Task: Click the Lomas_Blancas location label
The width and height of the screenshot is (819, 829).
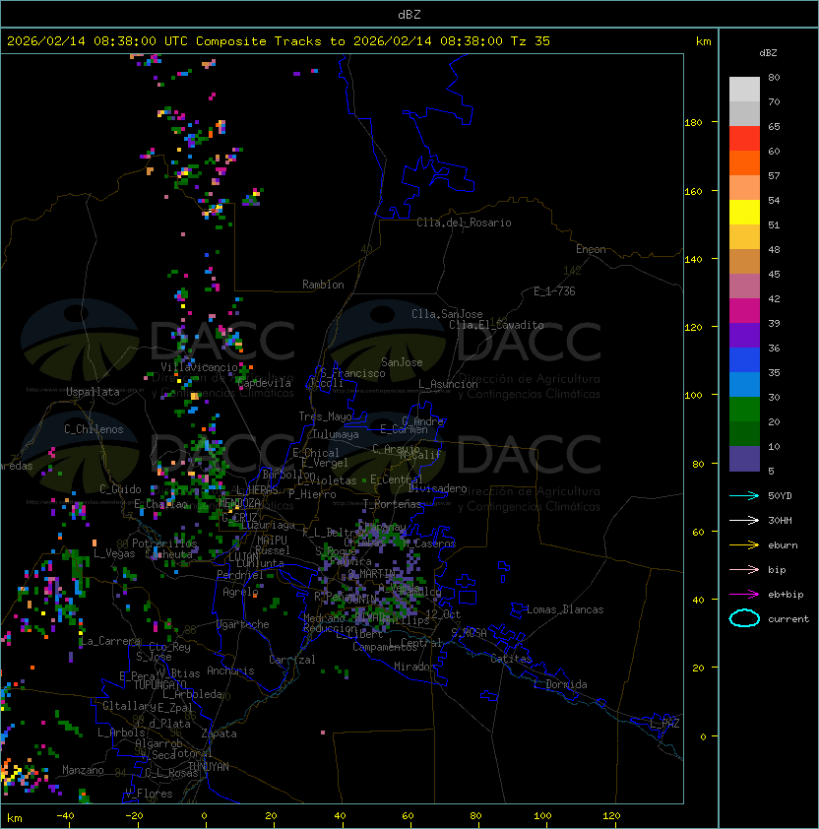Action: [565, 609]
